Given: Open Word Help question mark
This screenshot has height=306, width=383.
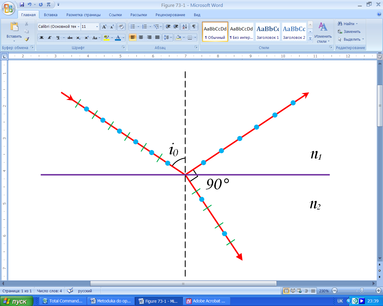Looking at the screenshot, I should tap(379, 14).
